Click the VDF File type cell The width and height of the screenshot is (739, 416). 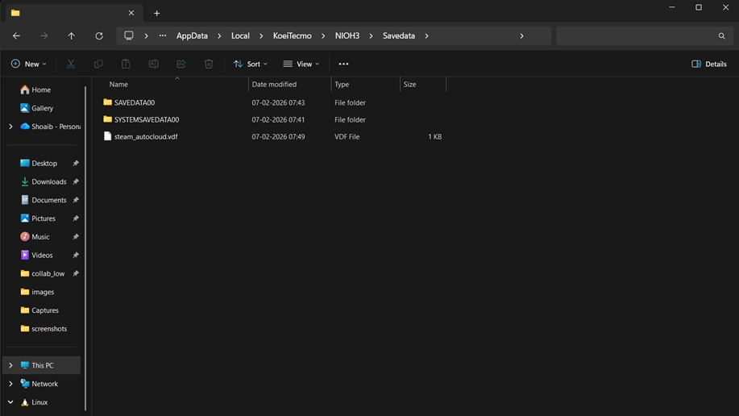click(347, 136)
